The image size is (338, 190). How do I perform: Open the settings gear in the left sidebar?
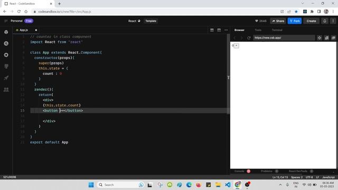point(6,55)
